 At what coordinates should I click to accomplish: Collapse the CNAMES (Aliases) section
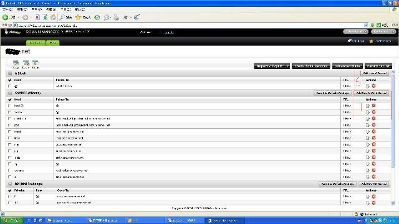click(10, 93)
